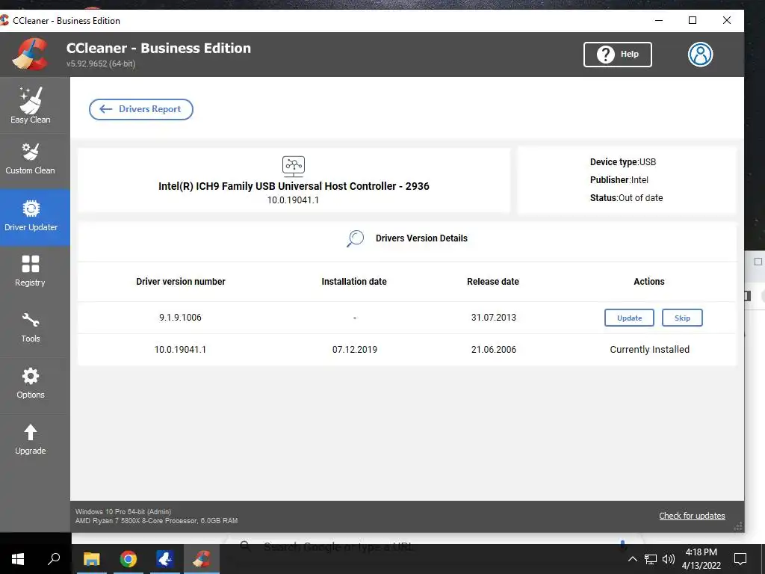Show hidden system tray icons
The height and width of the screenshot is (574, 765).
632,559
